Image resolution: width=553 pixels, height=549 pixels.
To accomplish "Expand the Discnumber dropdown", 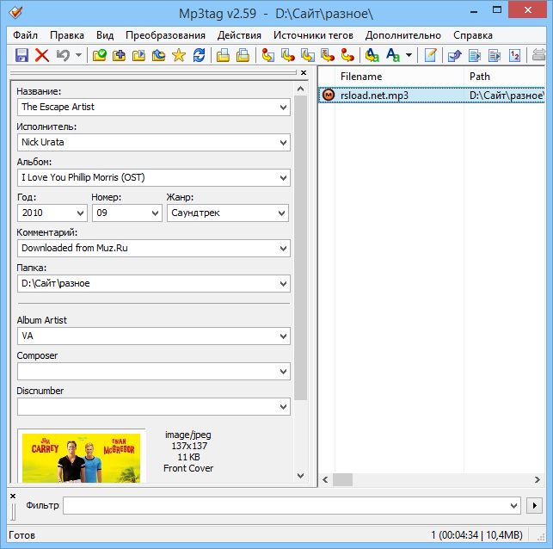I will click(x=283, y=407).
